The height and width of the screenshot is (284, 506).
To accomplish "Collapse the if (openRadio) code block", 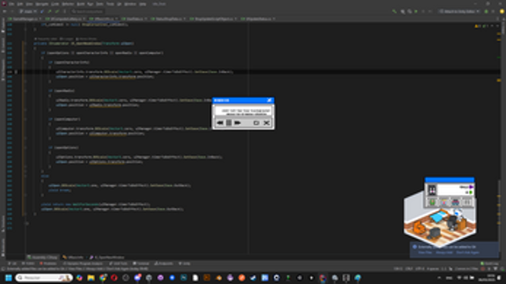I will tap(26, 91).
